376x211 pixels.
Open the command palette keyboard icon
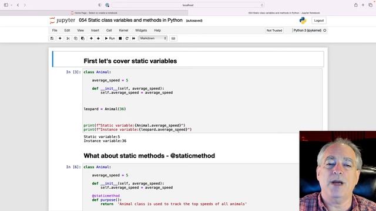point(173,38)
